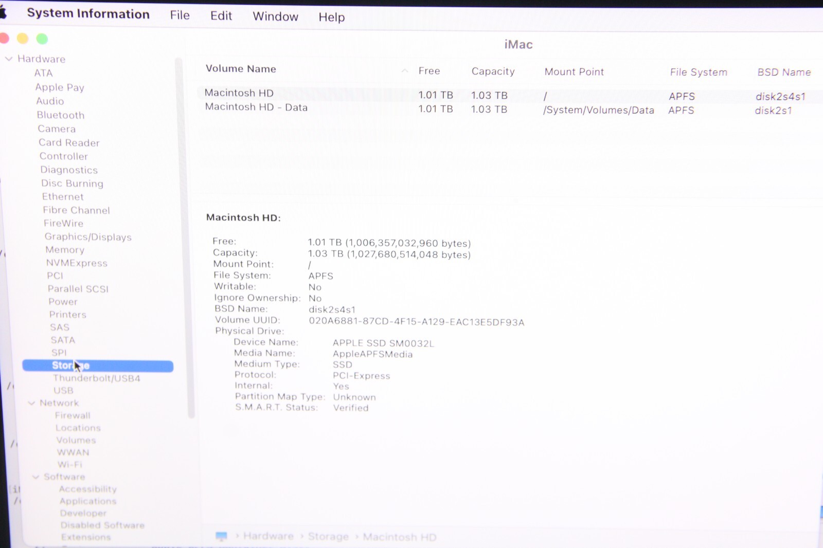This screenshot has width=823, height=548.
Task: Select Power in the sidebar
Action: click(x=63, y=302)
